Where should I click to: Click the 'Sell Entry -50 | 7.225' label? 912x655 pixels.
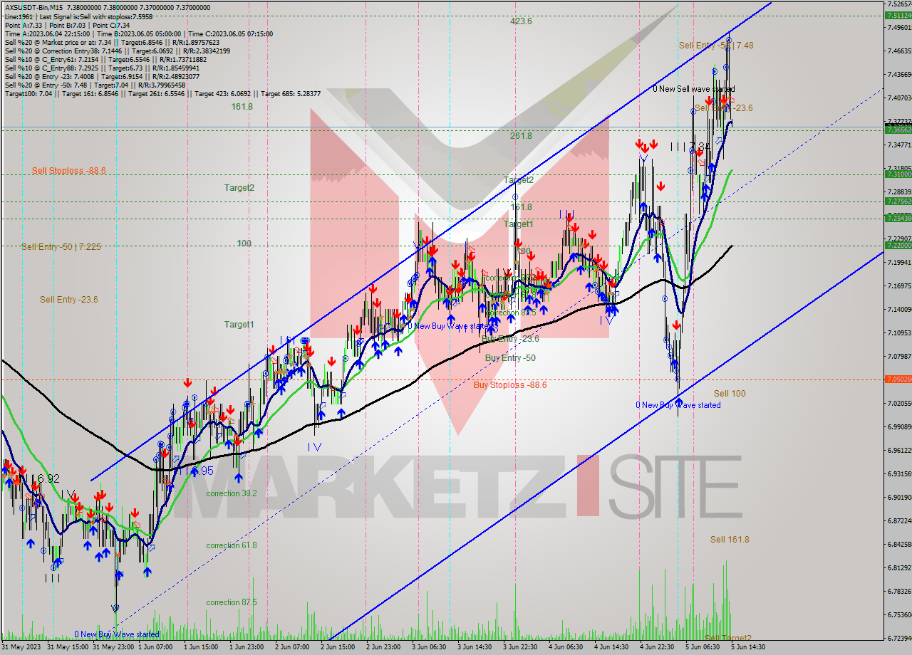61,247
